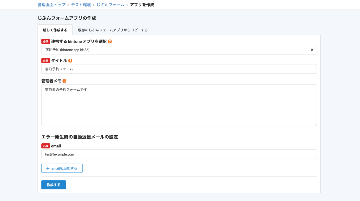Navigate to じぶんフォーム breadcrumb link
Viewport: 360px width, 201px height.
[x=110, y=5]
